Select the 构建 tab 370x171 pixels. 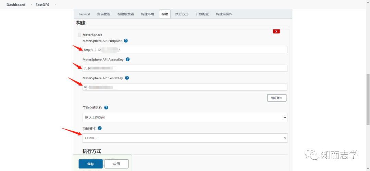pyautogui.click(x=165, y=14)
